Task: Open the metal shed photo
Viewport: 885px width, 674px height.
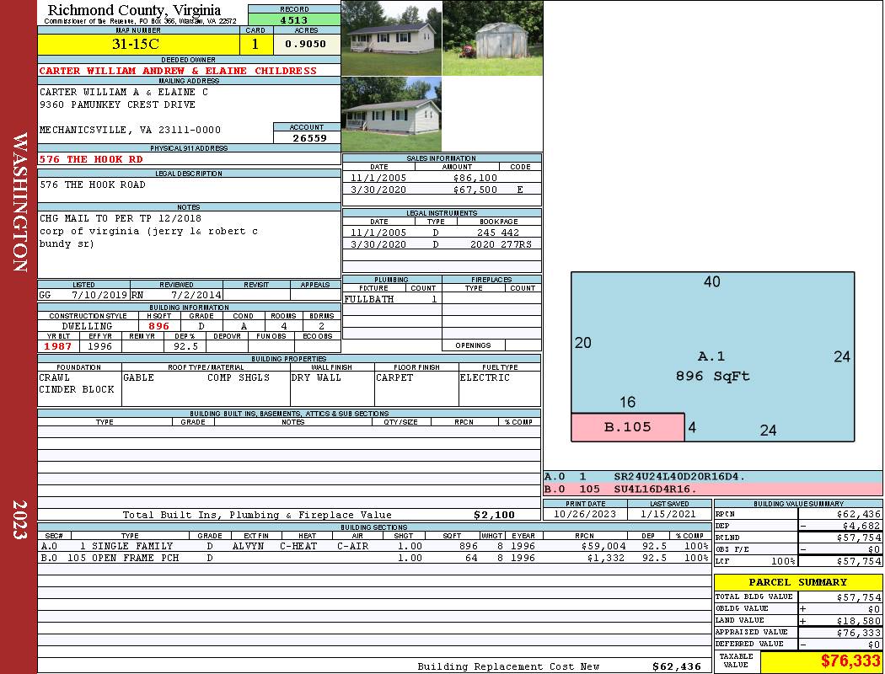Action: click(492, 38)
